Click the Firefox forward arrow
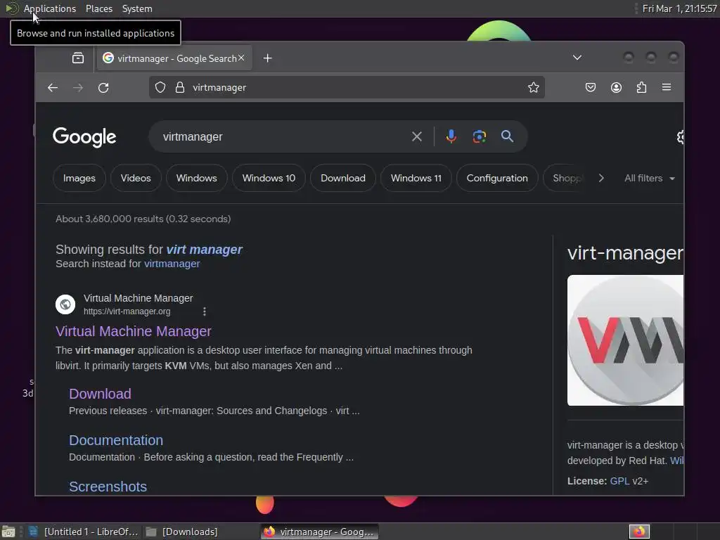Screen dimensions: 720x540 click(78, 88)
